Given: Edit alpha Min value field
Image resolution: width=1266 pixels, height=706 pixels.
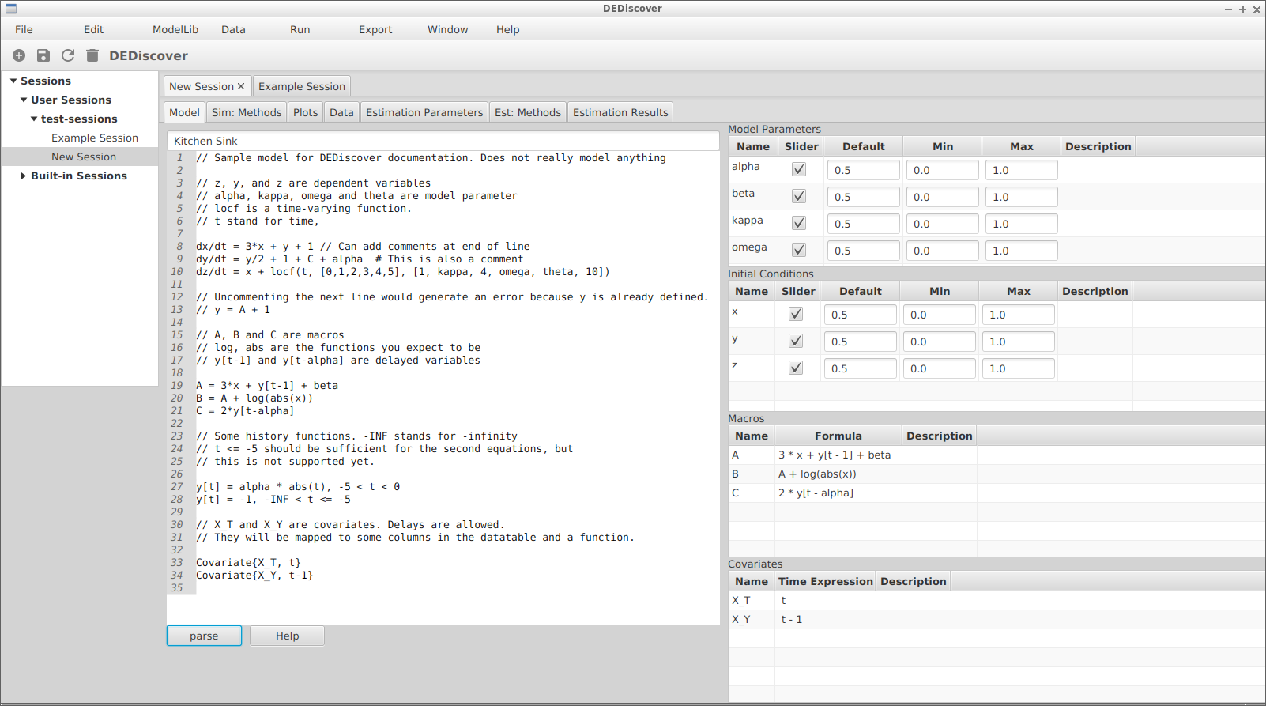Looking at the screenshot, I should [942, 170].
